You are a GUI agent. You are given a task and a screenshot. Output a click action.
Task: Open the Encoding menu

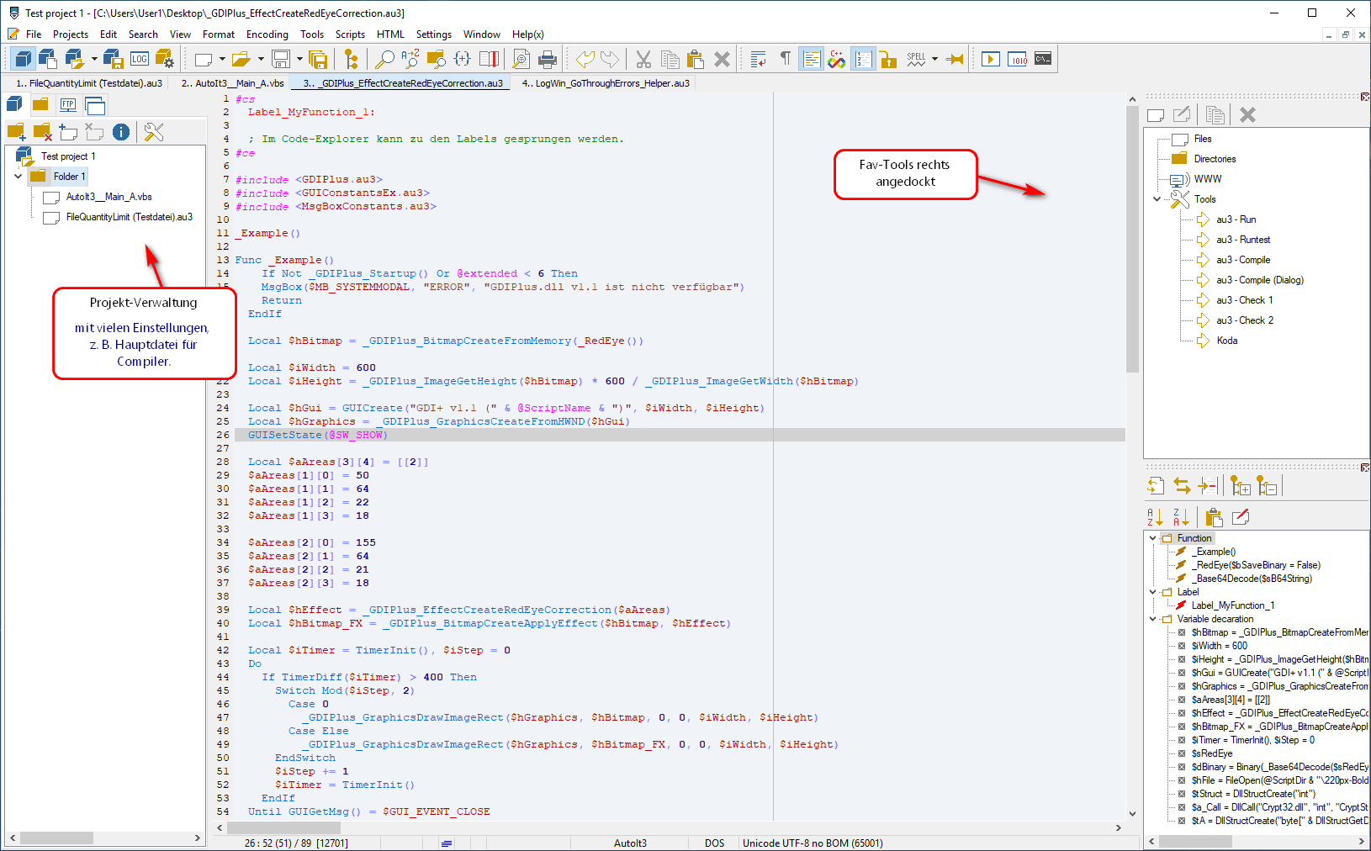267,34
